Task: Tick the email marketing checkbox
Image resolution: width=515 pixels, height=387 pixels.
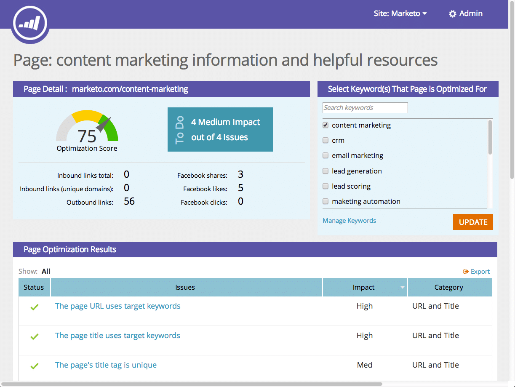Action: [x=326, y=156]
